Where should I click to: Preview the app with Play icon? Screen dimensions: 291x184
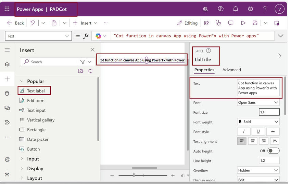243,23
